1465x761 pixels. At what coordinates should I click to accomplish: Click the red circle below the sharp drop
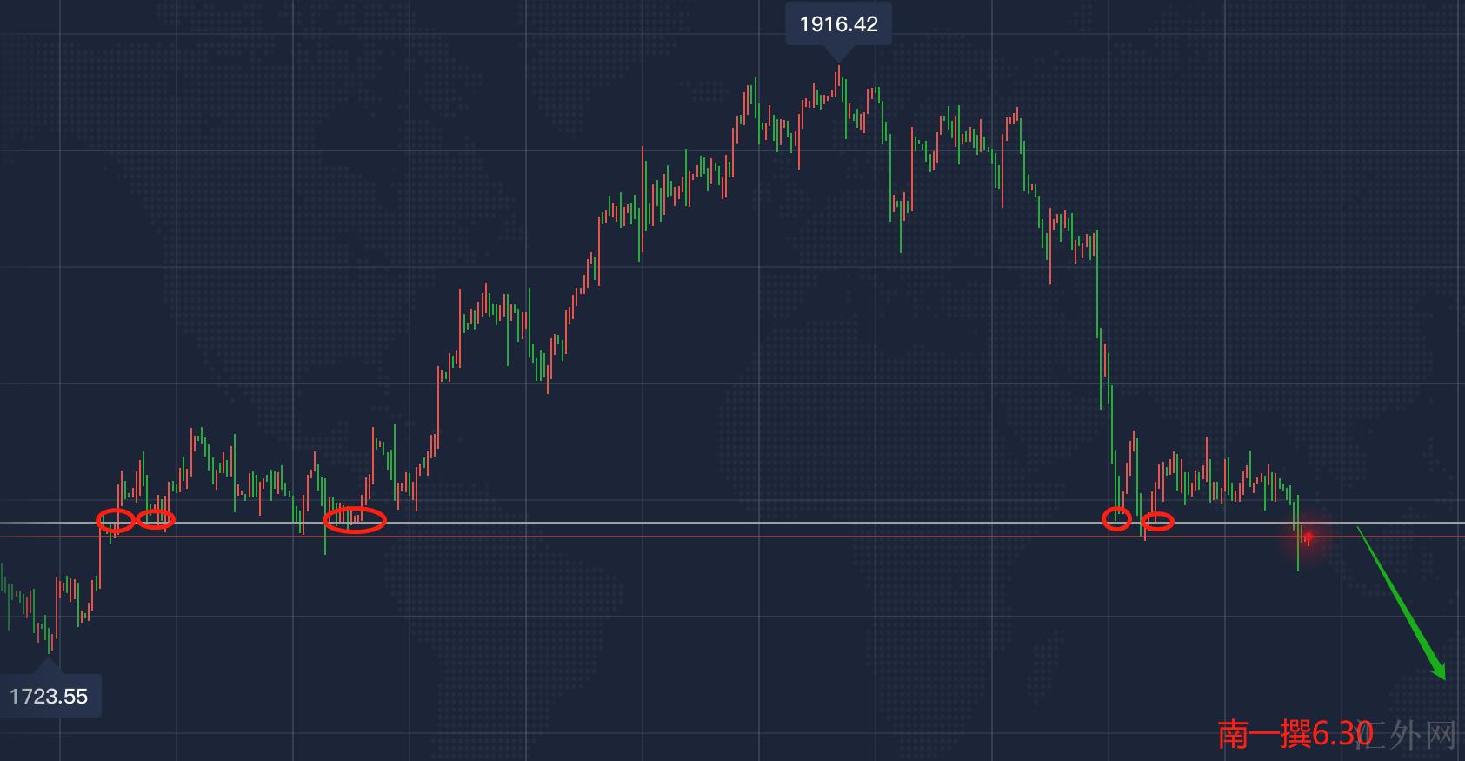[1116, 519]
